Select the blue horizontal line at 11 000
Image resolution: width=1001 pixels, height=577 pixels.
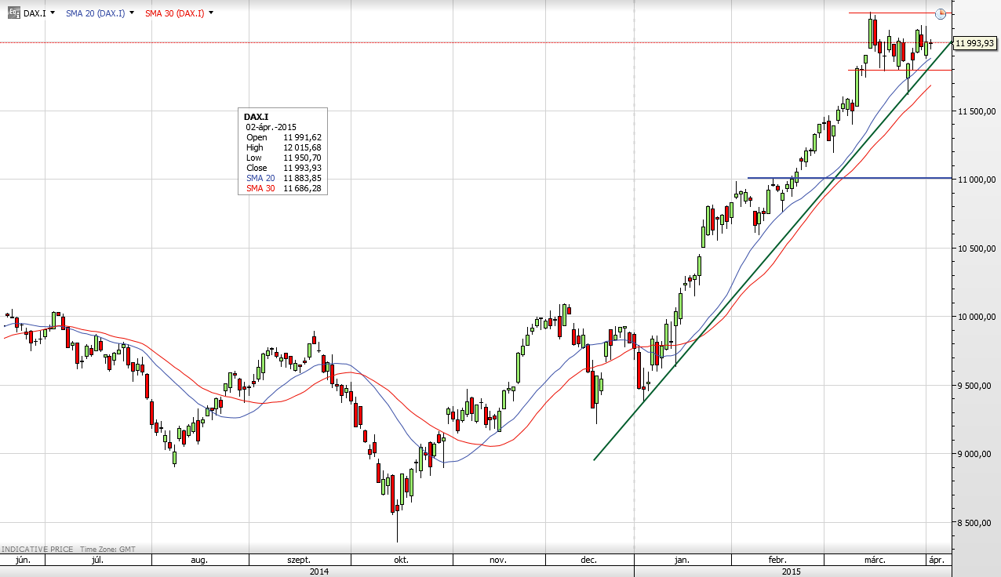pos(851,178)
